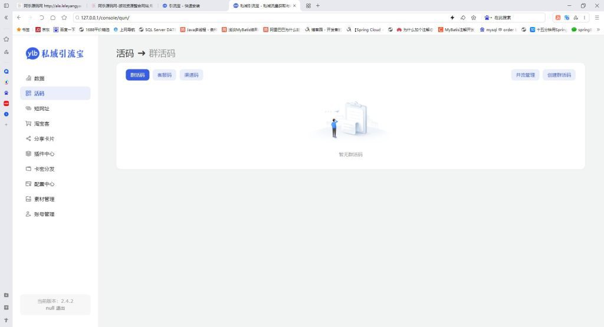
Task: Open 淘宝客 shopping cart menu item
Action: [41, 124]
